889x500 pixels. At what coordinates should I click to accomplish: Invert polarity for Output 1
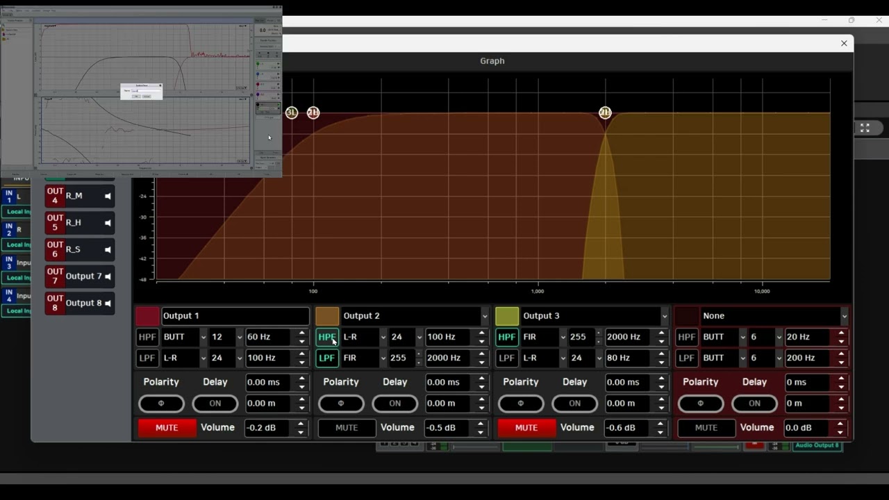(161, 403)
